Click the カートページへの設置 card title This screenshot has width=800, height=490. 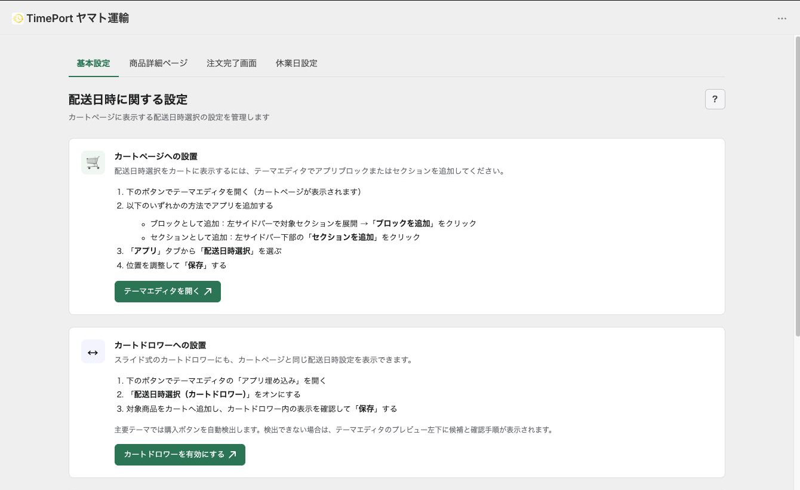pos(156,157)
